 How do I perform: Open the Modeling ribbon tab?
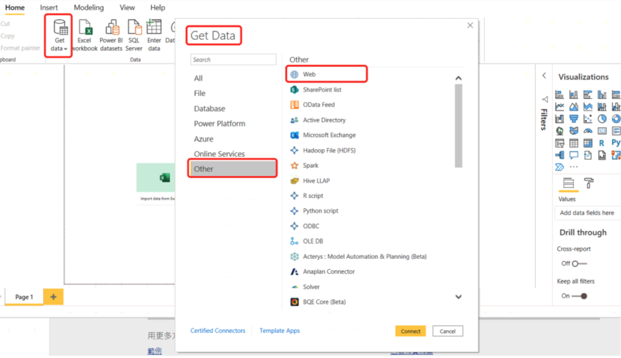[89, 7]
